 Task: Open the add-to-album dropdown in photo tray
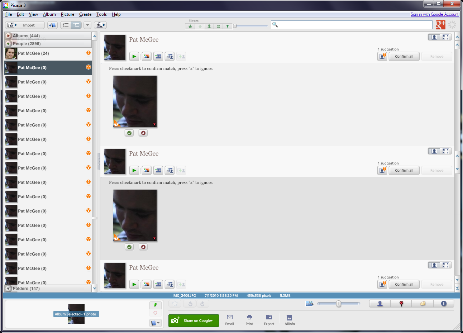155,323
